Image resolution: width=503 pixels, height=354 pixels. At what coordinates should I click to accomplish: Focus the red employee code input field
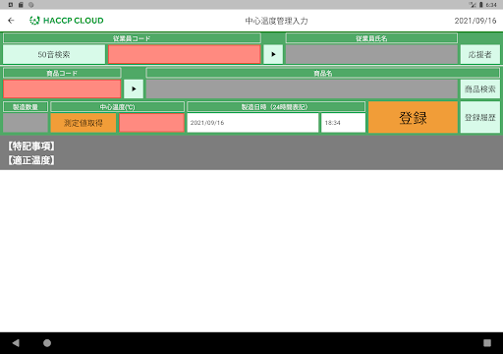pos(185,54)
